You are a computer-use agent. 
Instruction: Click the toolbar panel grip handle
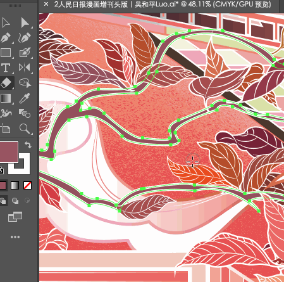point(15,6)
